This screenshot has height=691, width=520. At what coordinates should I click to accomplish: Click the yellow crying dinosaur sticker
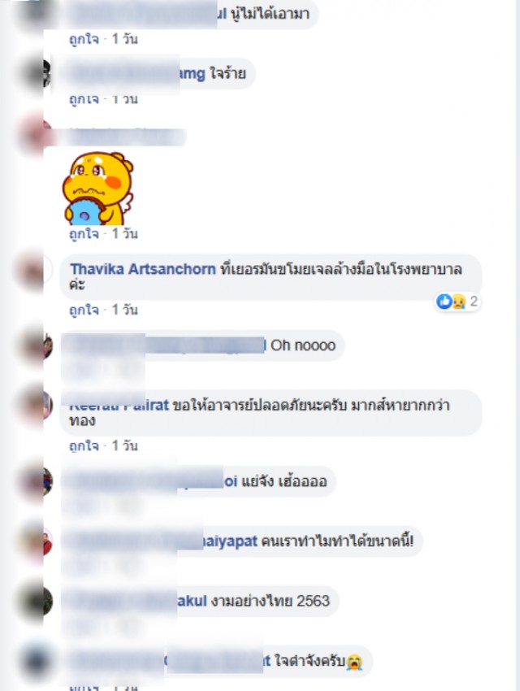click(x=97, y=188)
